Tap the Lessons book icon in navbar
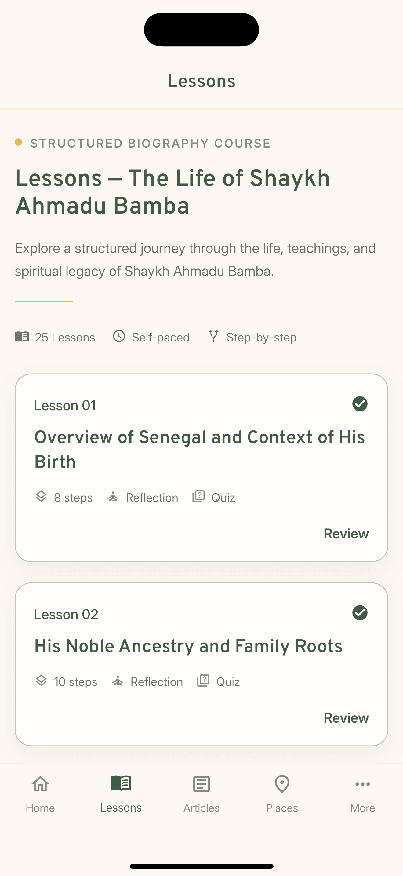The width and height of the screenshot is (403, 876). click(x=121, y=783)
